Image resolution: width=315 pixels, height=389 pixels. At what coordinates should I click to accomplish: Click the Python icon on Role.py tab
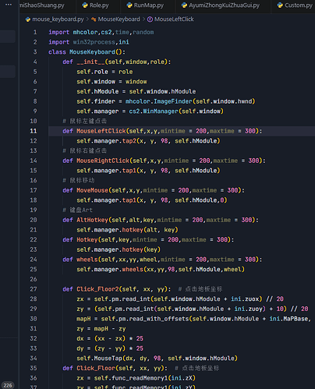[x=85, y=5]
